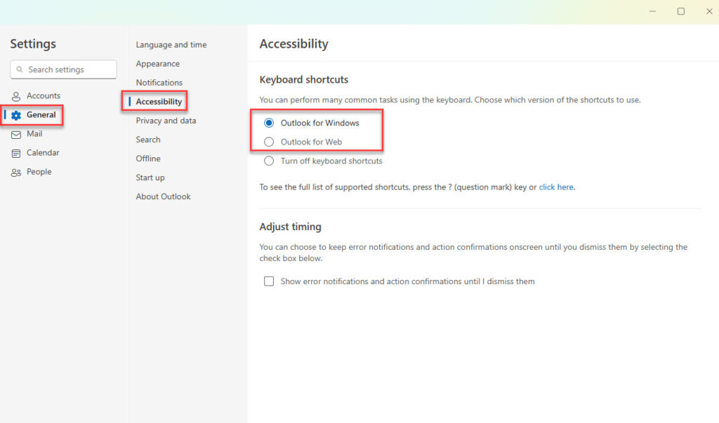Click the Calendar icon in sidebar

pyautogui.click(x=16, y=153)
